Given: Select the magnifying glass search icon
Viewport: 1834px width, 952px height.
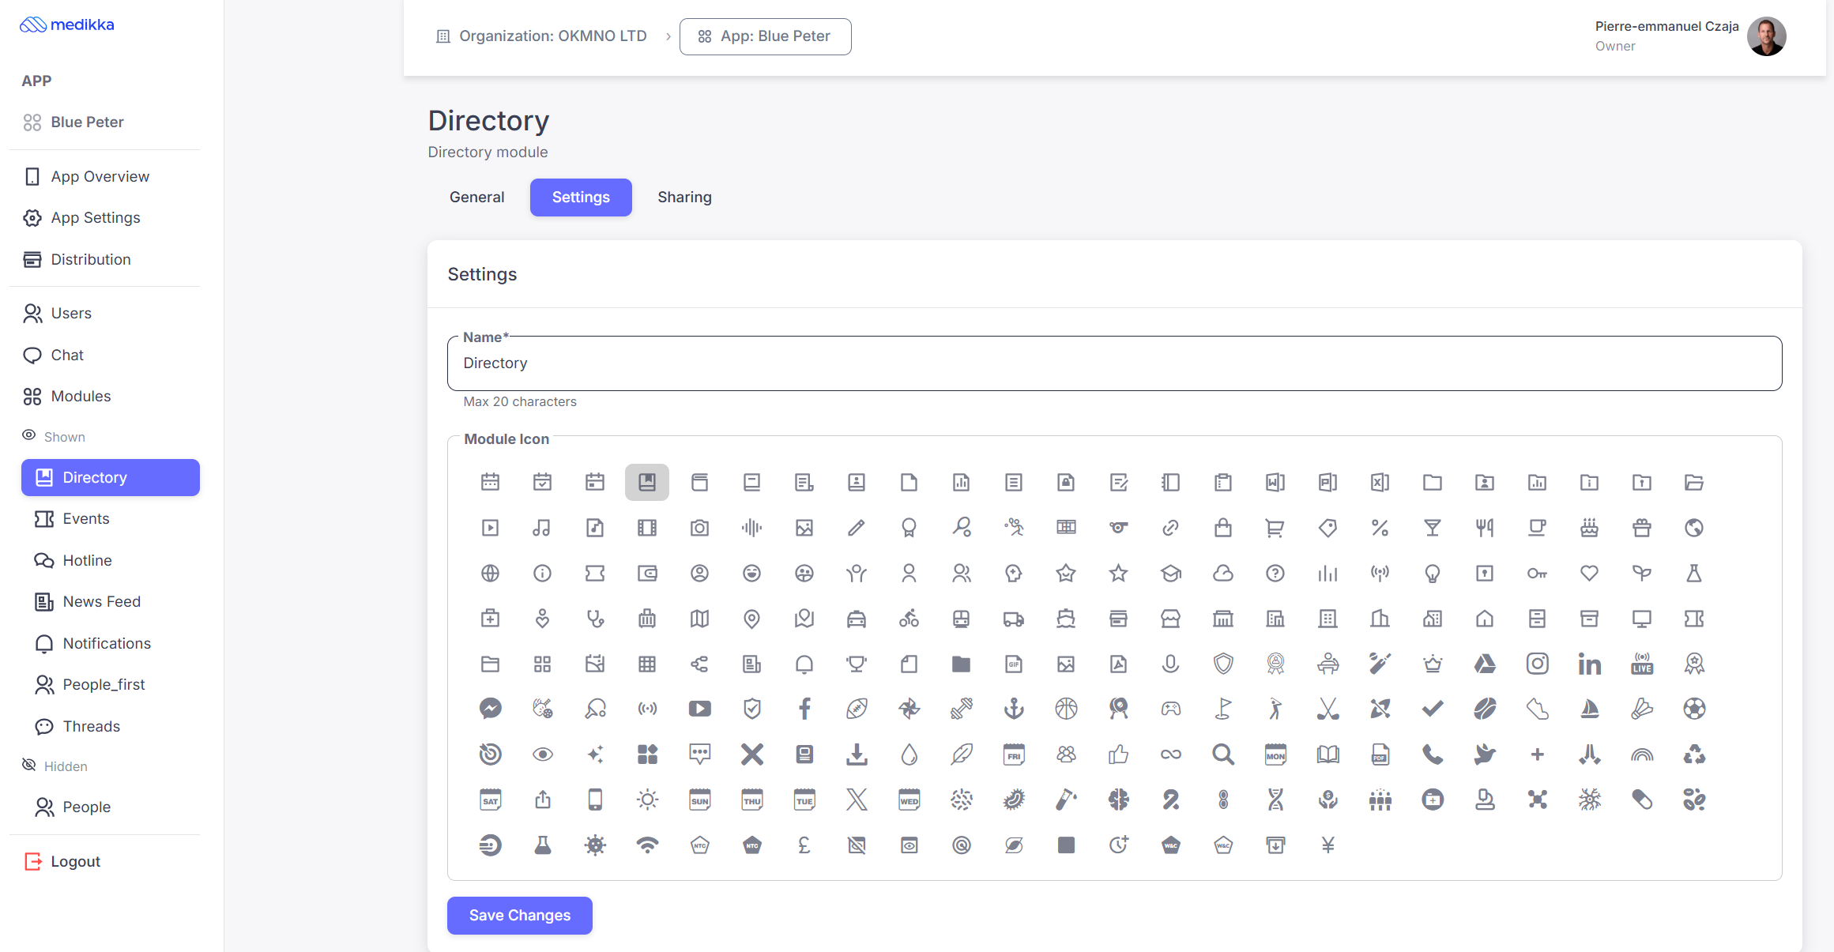Looking at the screenshot, I should [x=1223, y=754].
